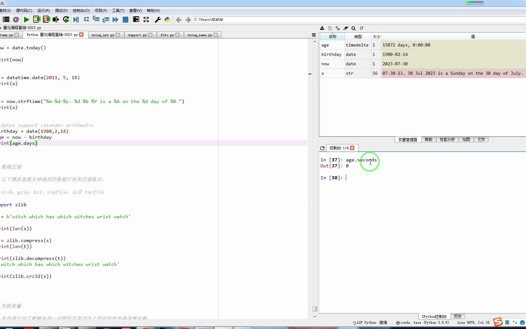Screen dimensions: 526x329
Task: Save variable explorer data icon
Action: (x=330, y=28)
